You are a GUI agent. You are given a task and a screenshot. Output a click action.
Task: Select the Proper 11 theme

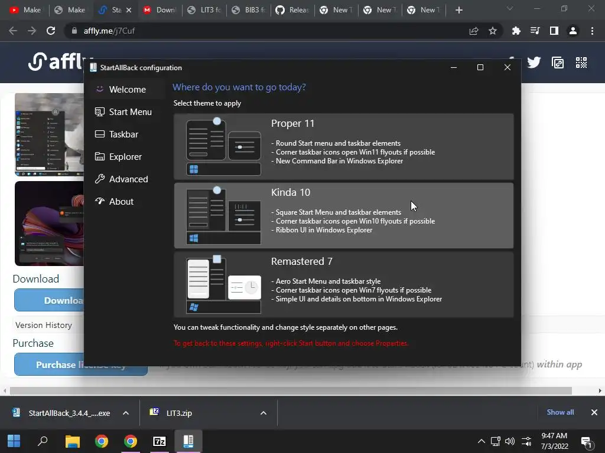coord(343,146)
